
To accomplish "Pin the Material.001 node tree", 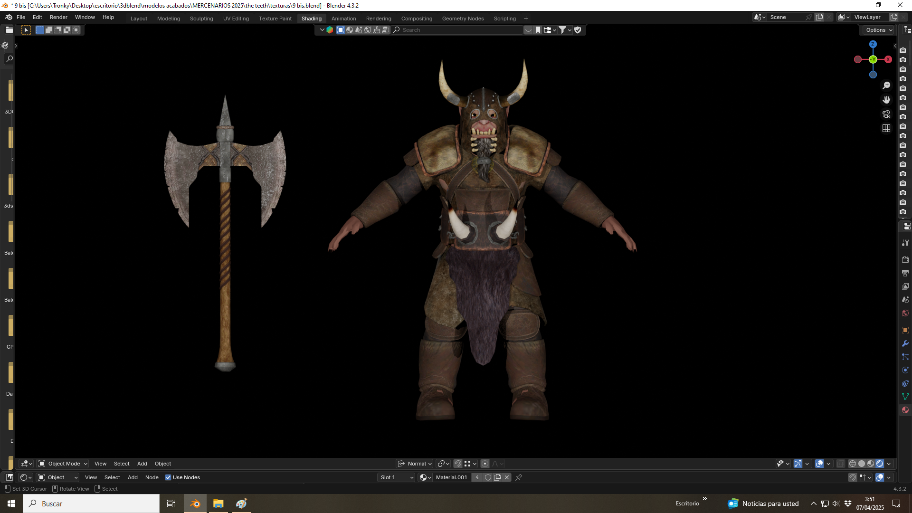I will click(519, 477).
